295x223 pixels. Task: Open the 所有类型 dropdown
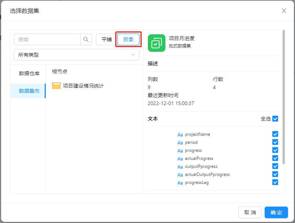tap(76, 55)
